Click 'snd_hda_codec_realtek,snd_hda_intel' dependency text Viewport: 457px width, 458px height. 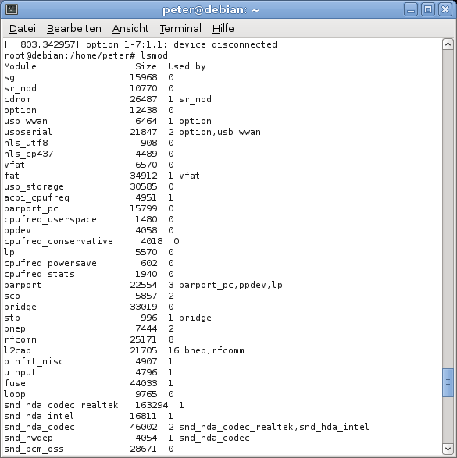[274, 427]
